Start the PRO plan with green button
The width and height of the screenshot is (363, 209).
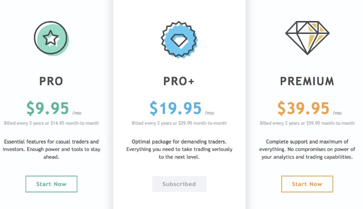click(52, 184)
